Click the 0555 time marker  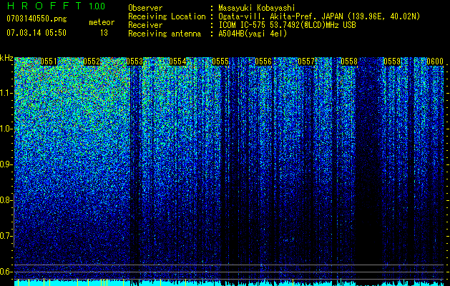pyautogui.click(x=220, y=61)
